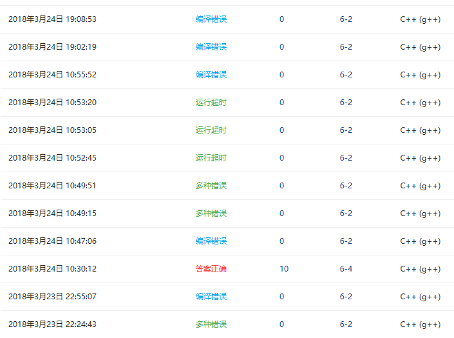The height and width of the screenshot is (338, 454).
Task: Click C++ (g++) in the 10:55:52 row
Action: [421, 75]
